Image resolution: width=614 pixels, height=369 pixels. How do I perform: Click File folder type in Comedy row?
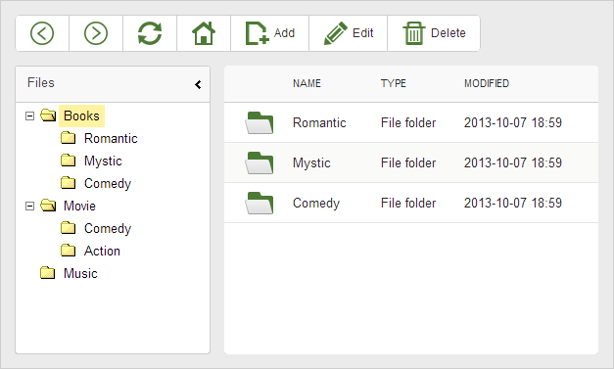408,203
